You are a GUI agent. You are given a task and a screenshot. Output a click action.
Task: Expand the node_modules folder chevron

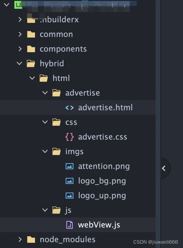[20, 239]
